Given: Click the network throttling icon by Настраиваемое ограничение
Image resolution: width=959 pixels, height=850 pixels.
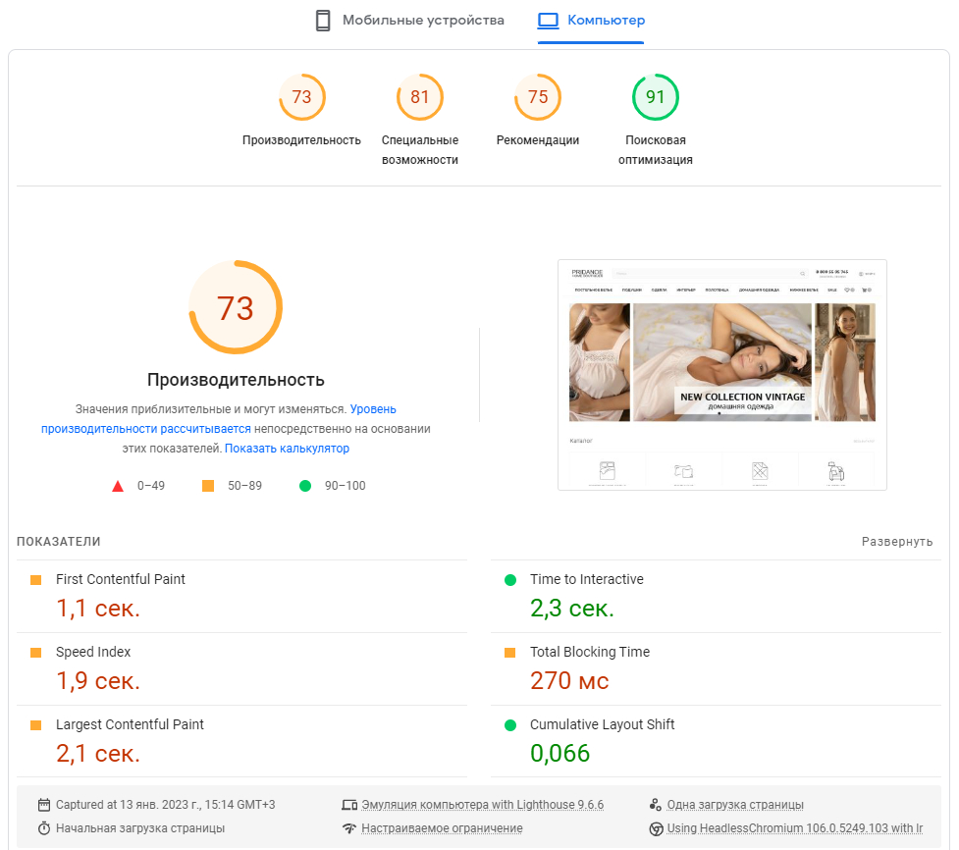Looking at the screenshot, I should pyautogui.click(x=349, y=828).
